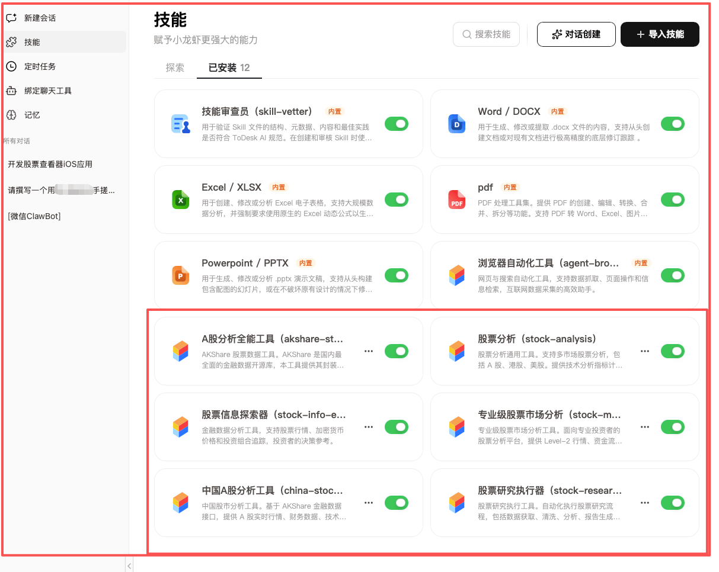The image size is (719, 572).
Task: Click the 内置 badge beside Excel / XLSX
Action: coord(278,187)
